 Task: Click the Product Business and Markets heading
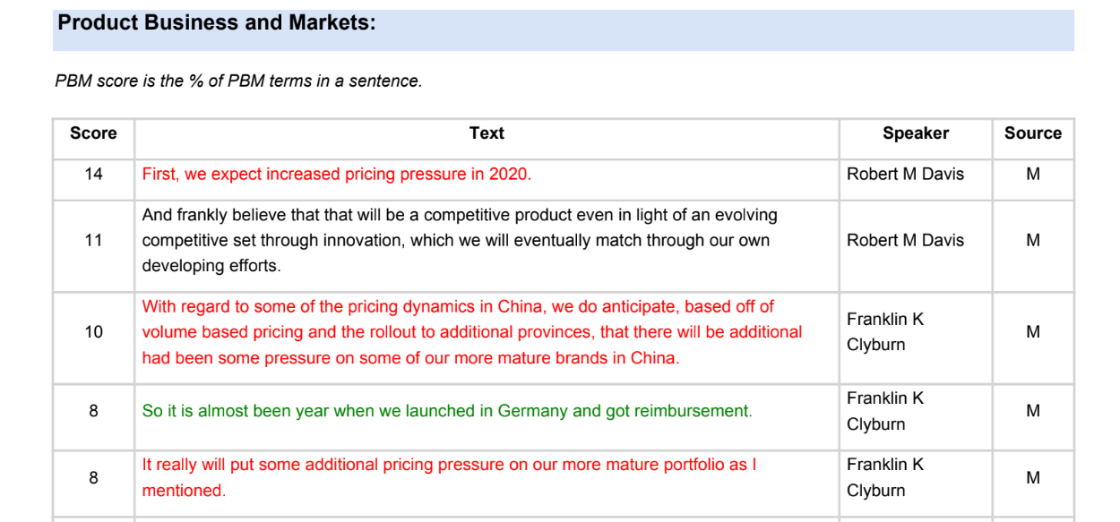pyautogui.click(x=217, y=23)
